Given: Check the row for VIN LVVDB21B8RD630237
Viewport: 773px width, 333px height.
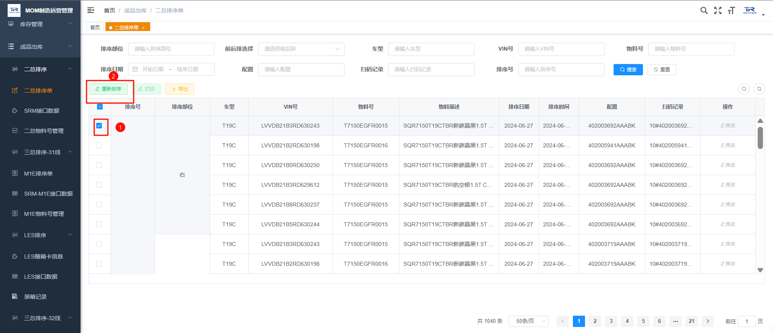Looking at the screenshot, I should (x=99, y=205).
